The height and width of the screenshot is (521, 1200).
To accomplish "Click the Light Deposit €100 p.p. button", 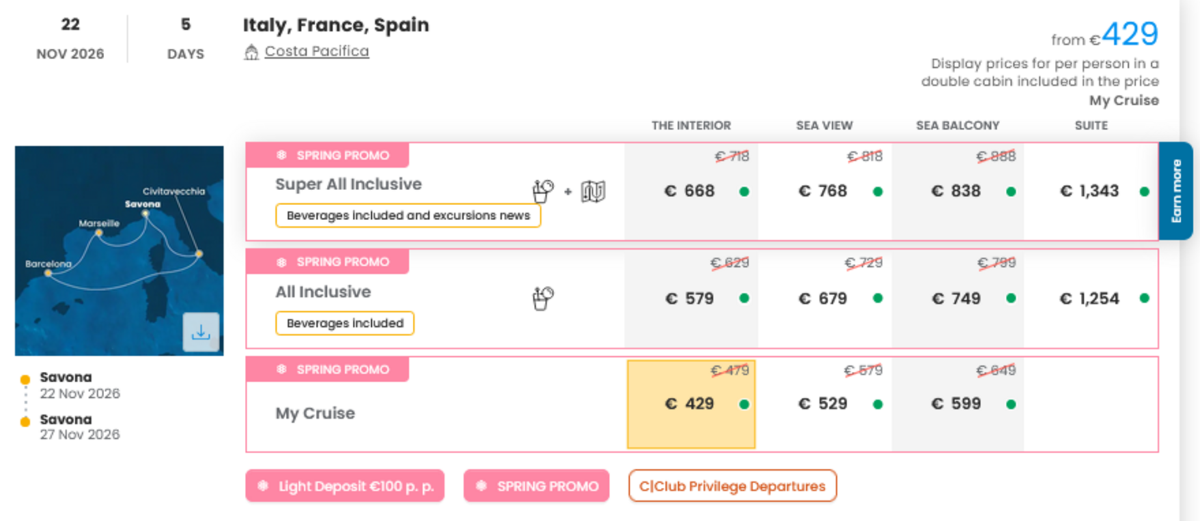I will [344, 485].
